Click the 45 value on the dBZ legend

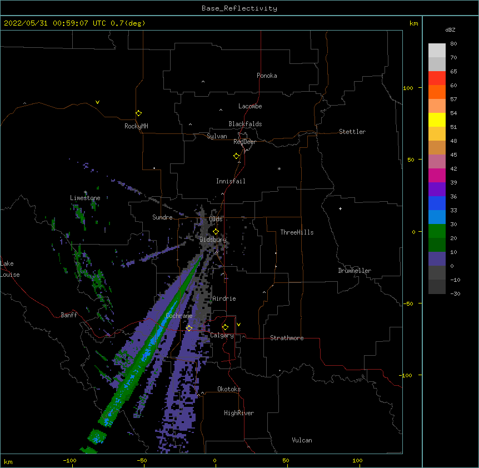point(453,155)
